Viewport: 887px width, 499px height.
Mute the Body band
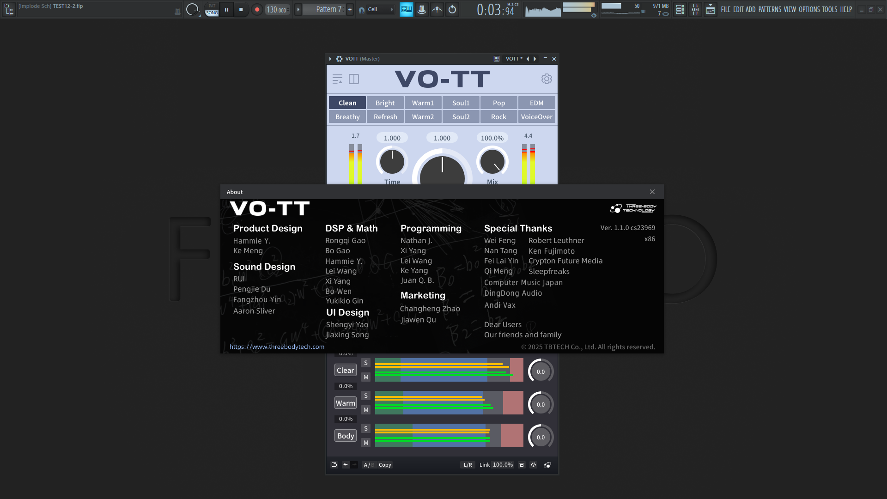[366, 443]
